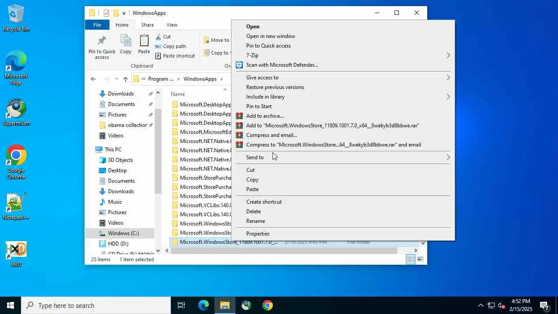Click the Paste ribbon icon
This screenshot has height=314, width=558.
click(x=144, y=44)
